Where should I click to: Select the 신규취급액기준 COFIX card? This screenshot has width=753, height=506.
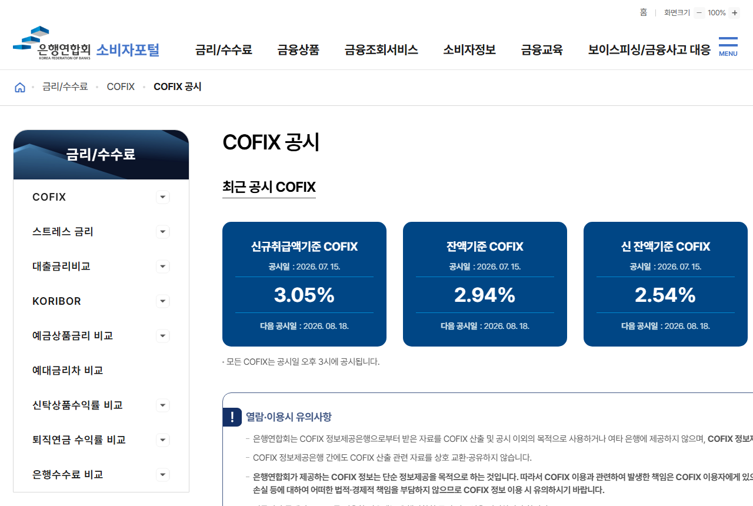304,284
